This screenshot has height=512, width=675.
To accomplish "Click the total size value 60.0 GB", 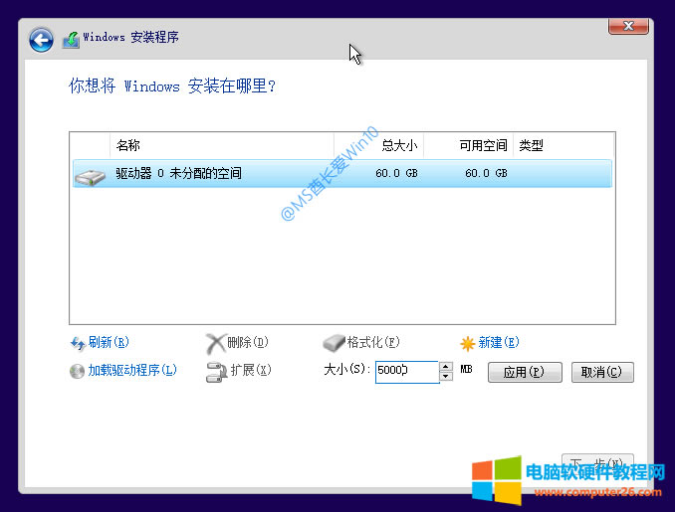I will [x=396, y=173].
